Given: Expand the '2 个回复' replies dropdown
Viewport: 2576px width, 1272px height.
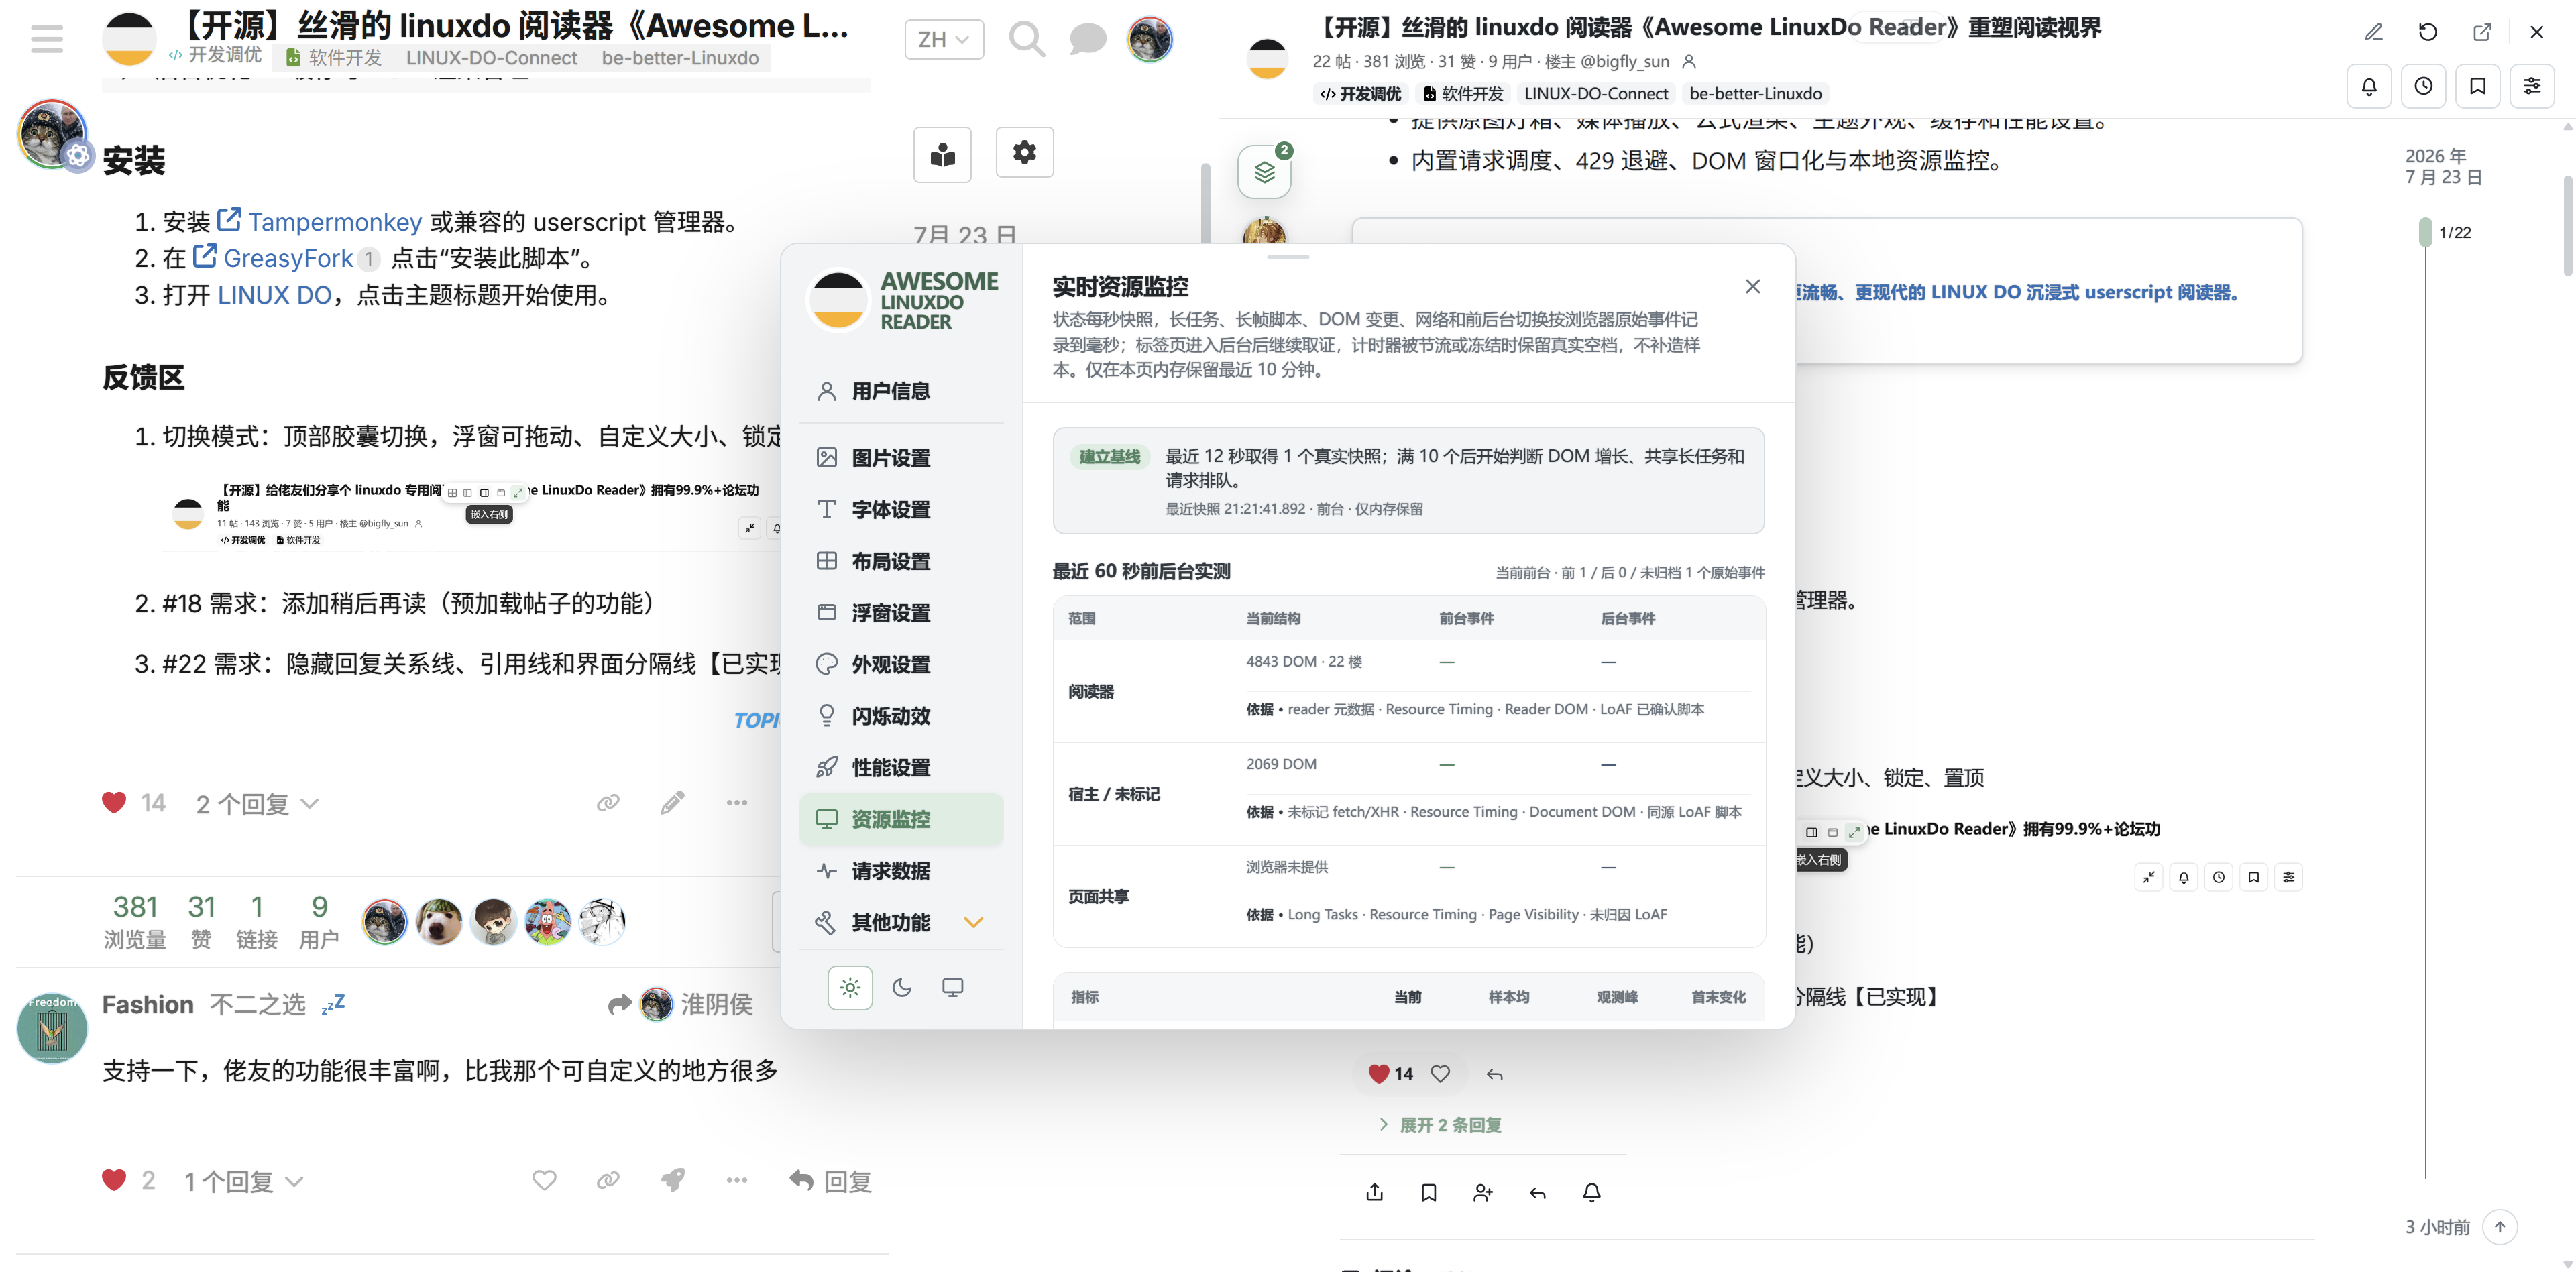Looking at the screenshot, I should [x=257, y=804].
